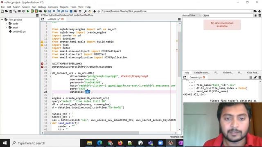Save the current file via toolbar

pyautogui.click(x=11, y=11)
